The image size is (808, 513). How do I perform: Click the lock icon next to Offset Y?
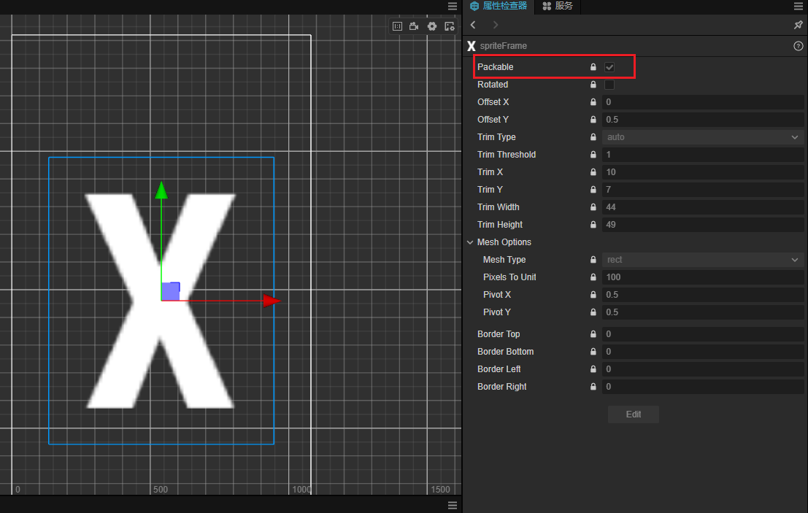pos(593,120)
